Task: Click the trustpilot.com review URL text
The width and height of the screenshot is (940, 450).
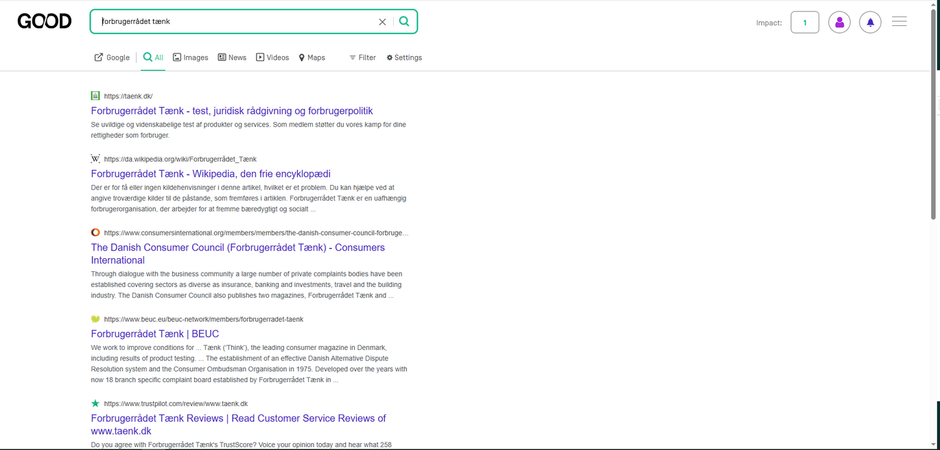Action: [176, 404]
